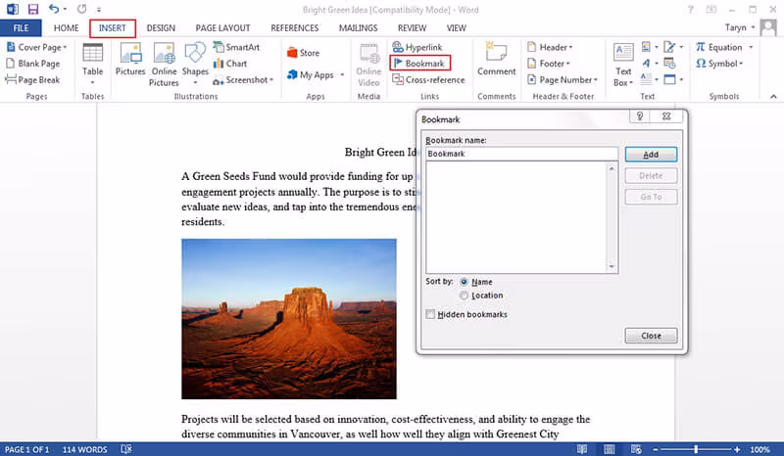Open the Equation dropdown arrow
The image size is (784, 456).
tap(751, 47)
